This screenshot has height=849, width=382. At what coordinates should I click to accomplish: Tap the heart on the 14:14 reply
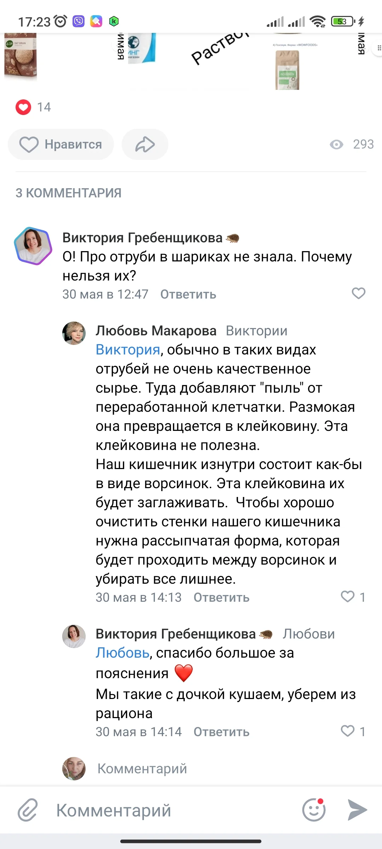[348, 731]
